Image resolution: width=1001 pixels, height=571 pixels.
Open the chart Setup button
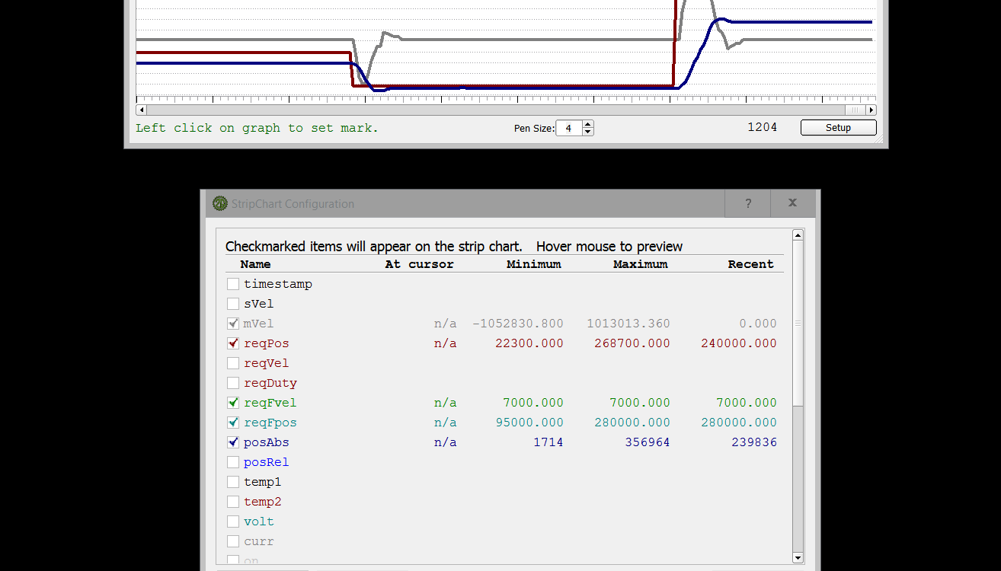click(838, 128)
